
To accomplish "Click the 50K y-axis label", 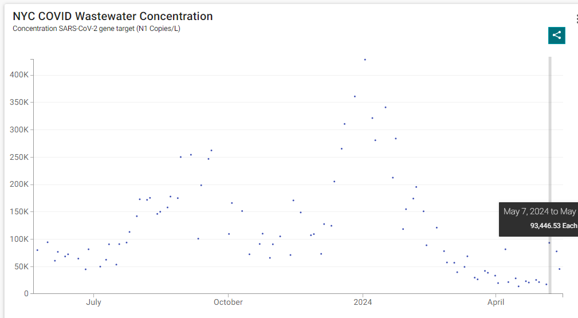I will point(22,266).
